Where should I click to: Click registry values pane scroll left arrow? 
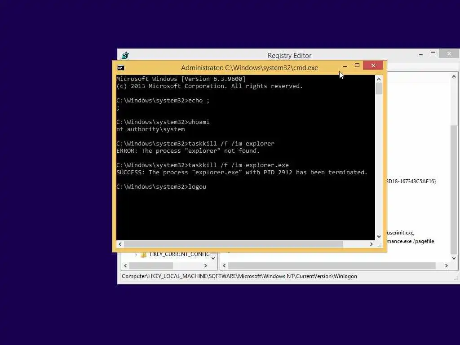click(x=224, y=266)
